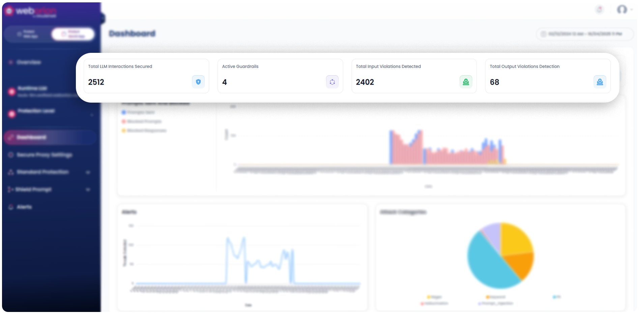Open Standard Protection menu item
Image resolution: width=641 pixels, height=317 pixels.
click(x=43, y=172)
